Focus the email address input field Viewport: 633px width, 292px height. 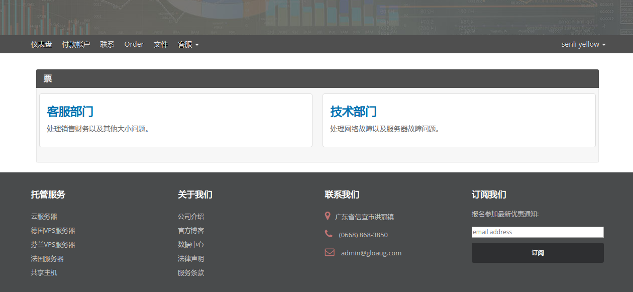[538, 232]
